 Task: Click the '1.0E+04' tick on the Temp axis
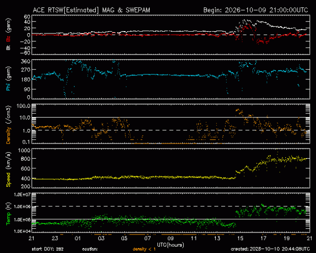[22, 231]
